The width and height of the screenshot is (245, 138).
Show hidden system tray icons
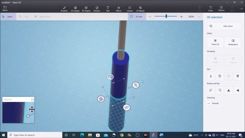pyautogui.click(x=202, y=135)
